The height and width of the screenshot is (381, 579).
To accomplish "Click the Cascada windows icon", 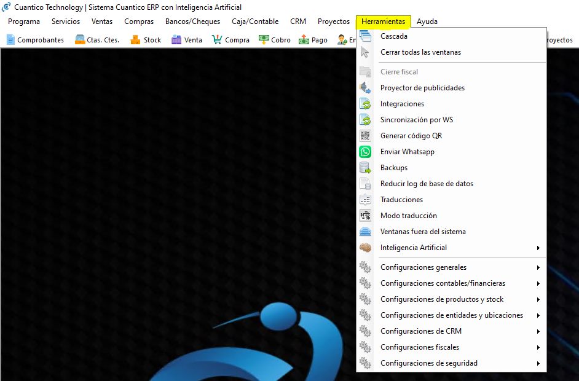I will 365,36.
